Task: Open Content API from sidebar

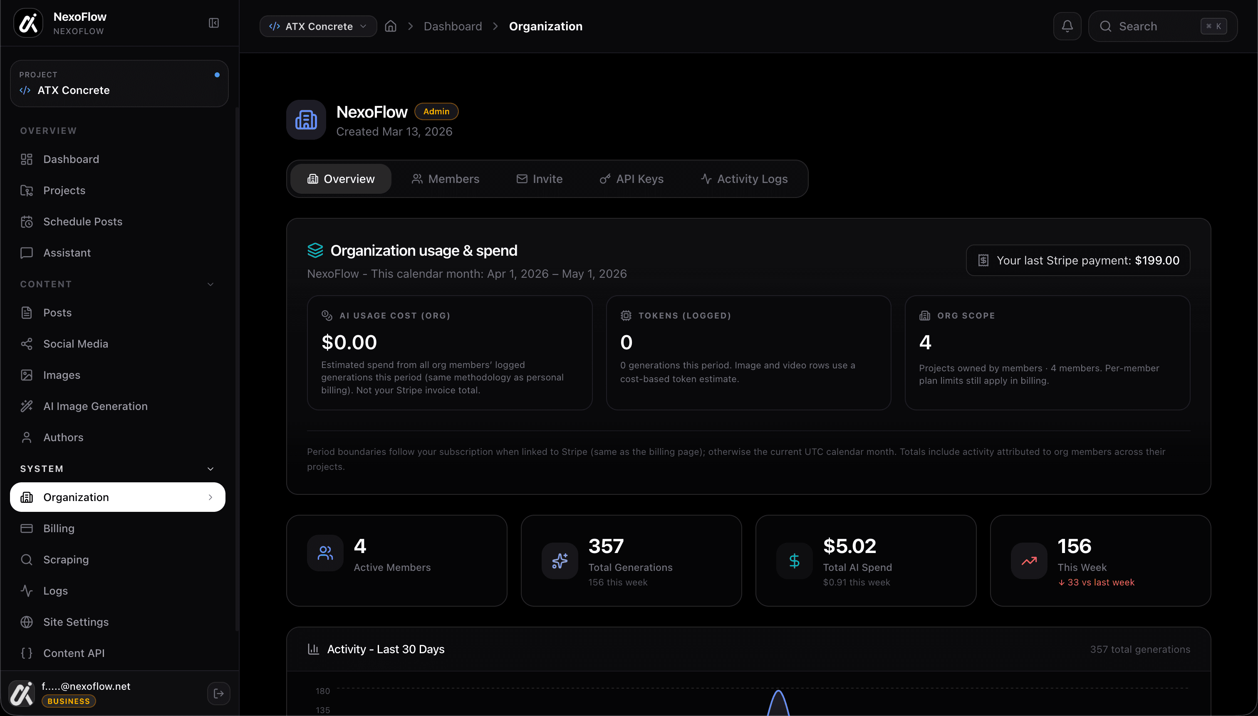Action: 74,653
